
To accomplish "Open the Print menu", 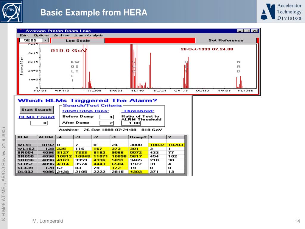I will [24, 35].
